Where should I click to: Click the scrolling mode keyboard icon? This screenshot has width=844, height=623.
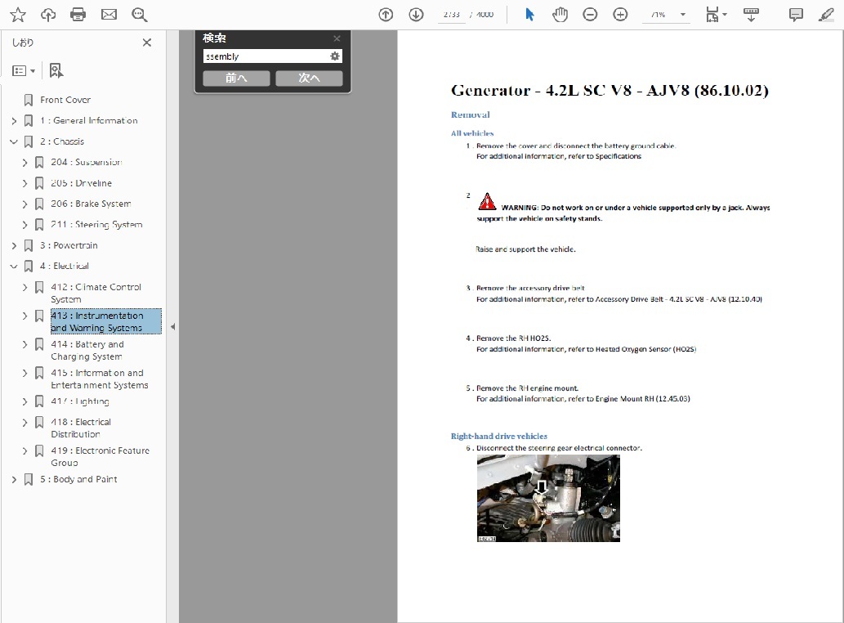tap(751, 15)
